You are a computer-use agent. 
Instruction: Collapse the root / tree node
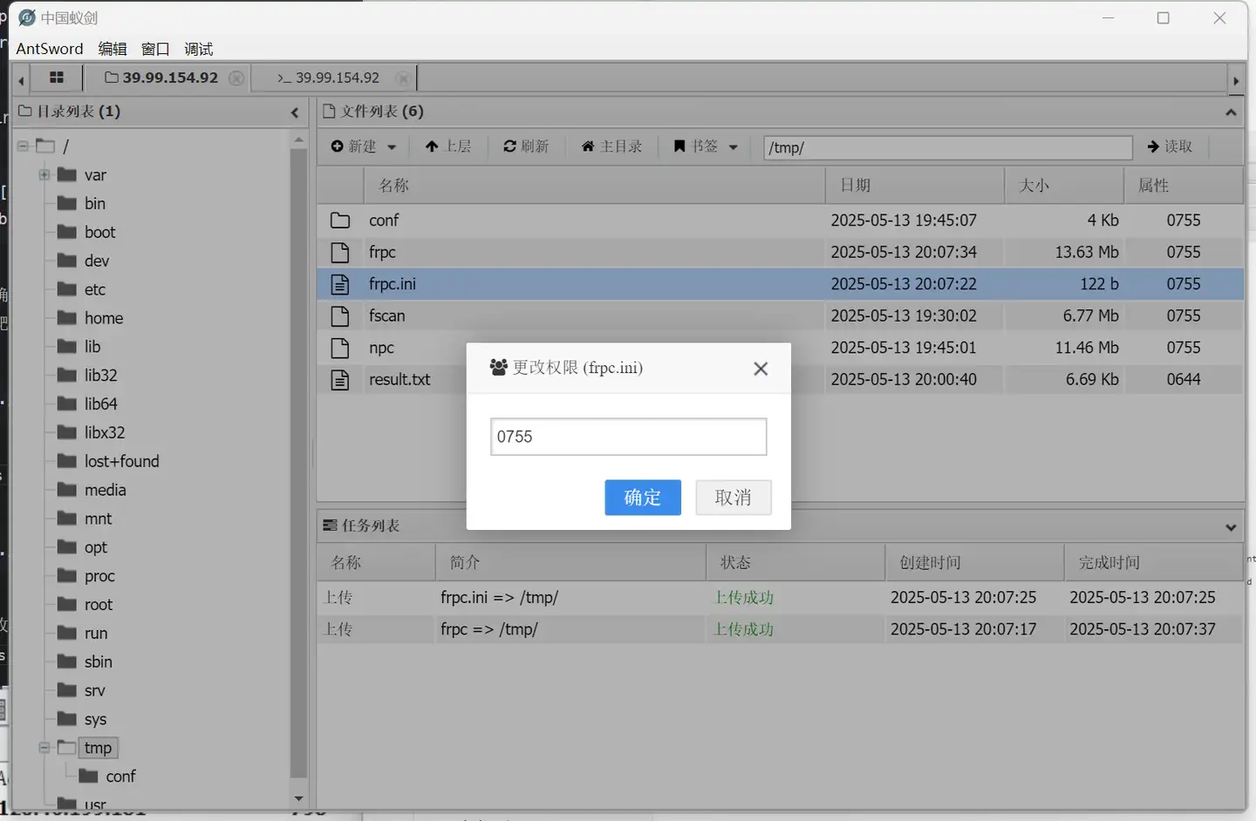pos(24,146)
